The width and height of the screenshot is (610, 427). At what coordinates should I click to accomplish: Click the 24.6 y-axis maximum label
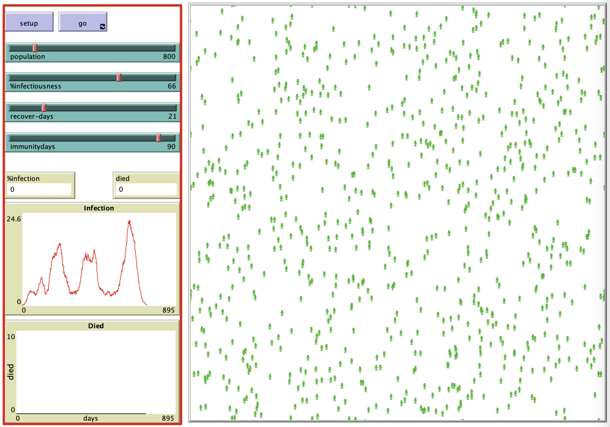point(14,219)
